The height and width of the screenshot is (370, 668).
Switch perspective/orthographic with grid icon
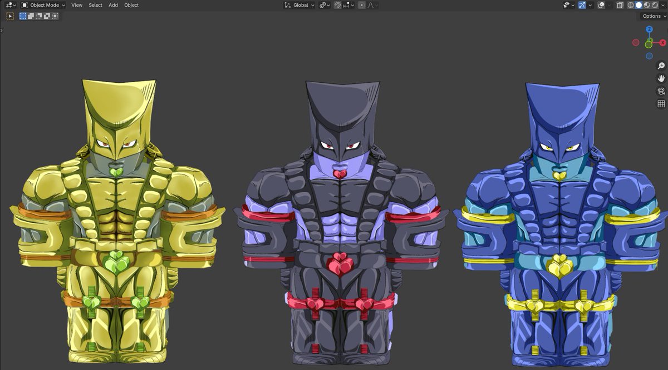(661, 104)
